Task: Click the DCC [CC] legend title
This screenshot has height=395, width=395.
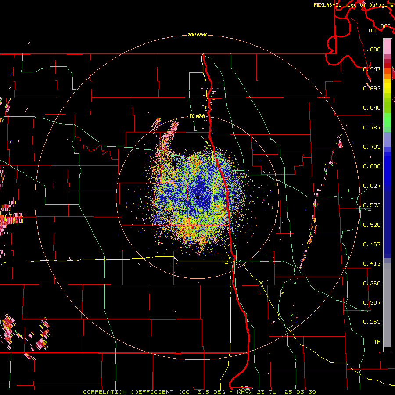Action: [379, 28]
